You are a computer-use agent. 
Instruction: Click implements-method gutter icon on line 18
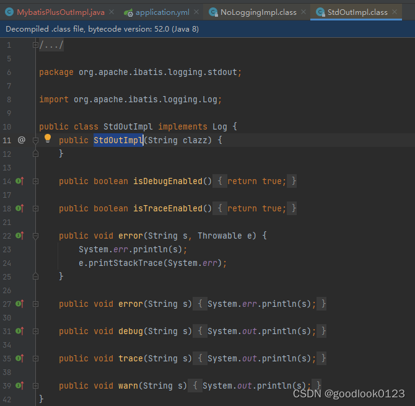pos(20,208)
